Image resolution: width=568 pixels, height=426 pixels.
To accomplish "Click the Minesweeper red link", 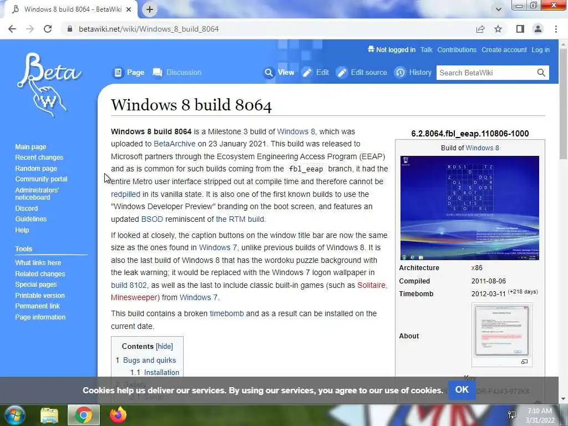I will 134,297.
